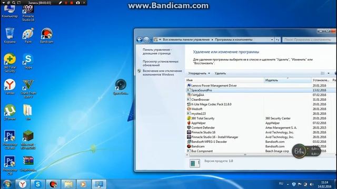This screenshot has width=337, height=189.
Task: Select the SpaceSoundPro program row
Action: (x=261, y=90)
